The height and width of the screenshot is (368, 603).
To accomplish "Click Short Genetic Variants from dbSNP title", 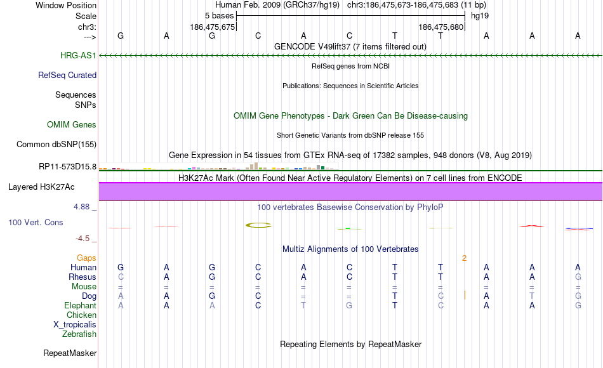I will pos(350,135).
